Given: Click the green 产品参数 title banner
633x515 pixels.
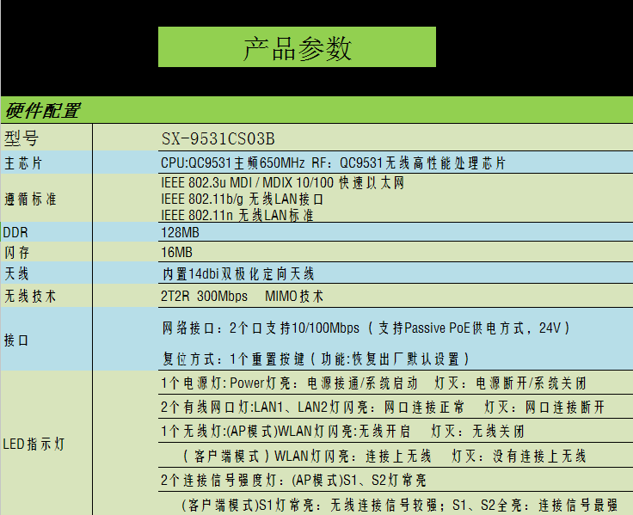Looking at the screenshot, I should point(297,47).
